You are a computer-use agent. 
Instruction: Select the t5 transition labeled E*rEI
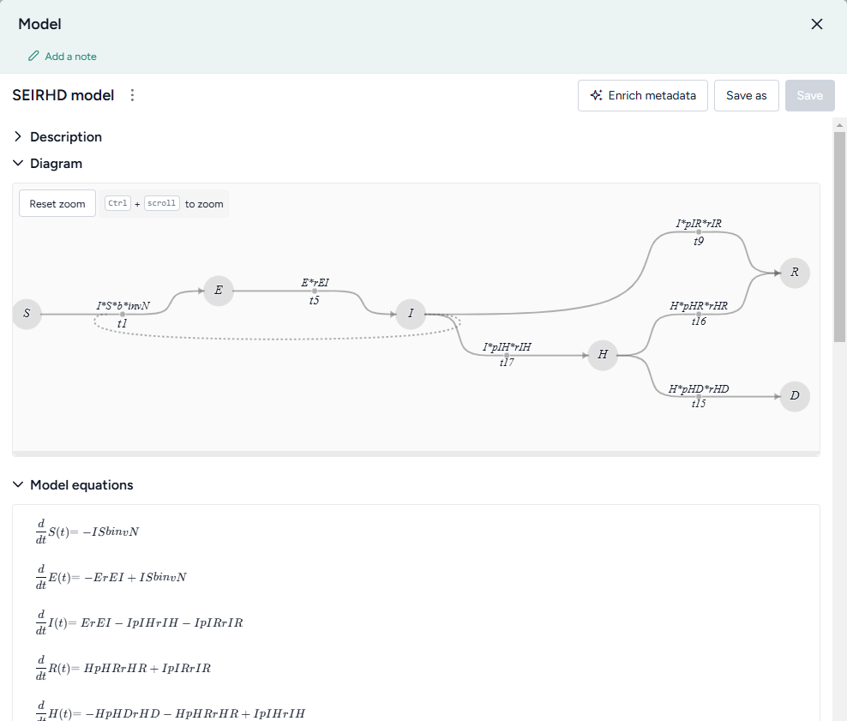(315, 291)
